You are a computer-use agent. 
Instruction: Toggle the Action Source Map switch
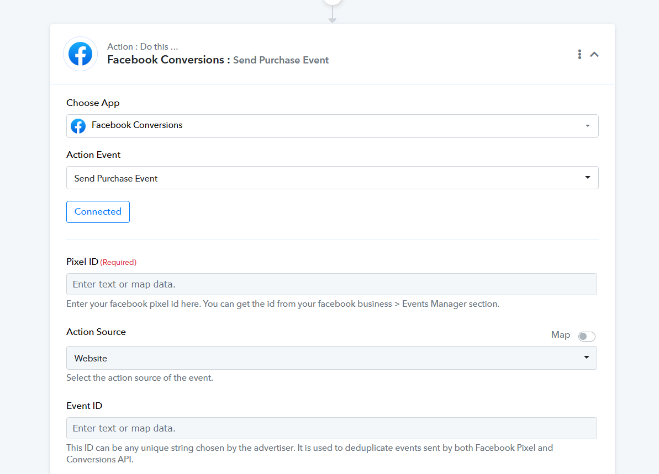(587, 336)
